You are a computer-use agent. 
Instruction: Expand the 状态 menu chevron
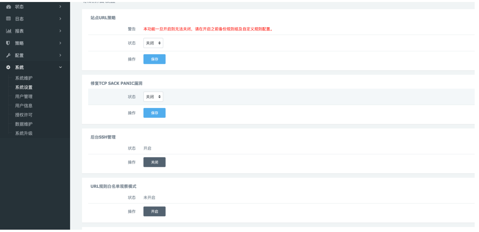60,7
